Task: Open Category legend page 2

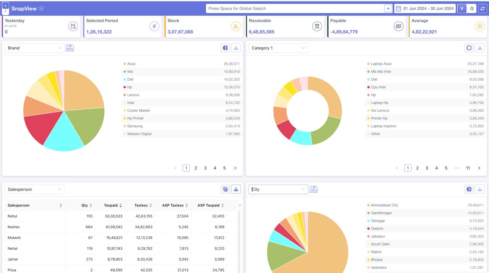Action: click(x=417, y=168)
